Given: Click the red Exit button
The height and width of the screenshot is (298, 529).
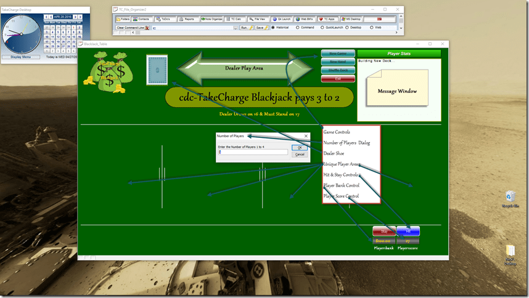Looking at the screenshot, I should pyautogui.click(x=338, y=79).
